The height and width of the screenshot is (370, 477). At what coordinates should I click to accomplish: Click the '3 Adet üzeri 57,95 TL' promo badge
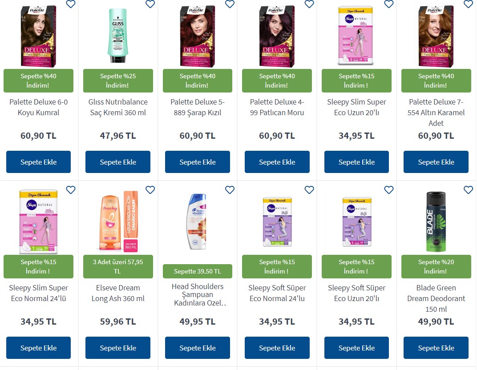point(118,267)
